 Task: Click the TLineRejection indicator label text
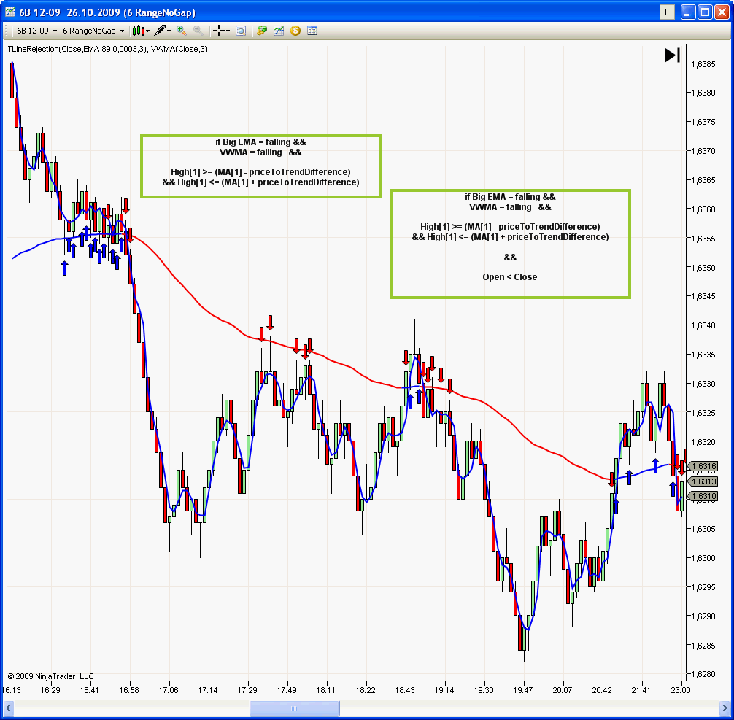(77, 49)
